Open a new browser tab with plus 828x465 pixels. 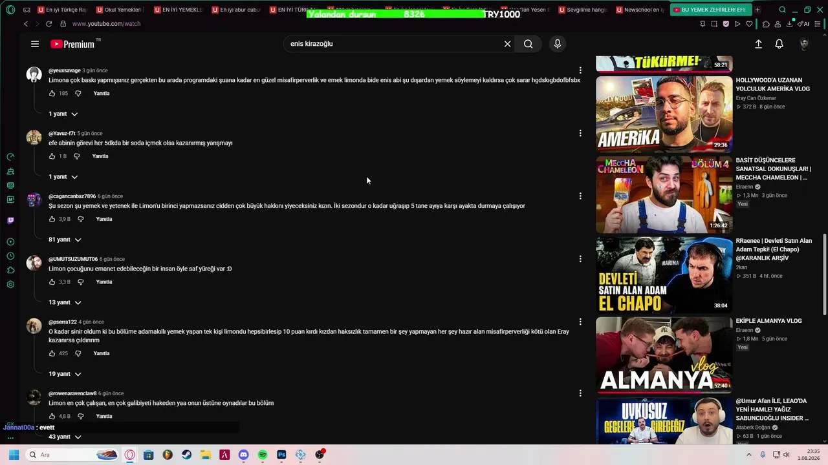(757, 10)
